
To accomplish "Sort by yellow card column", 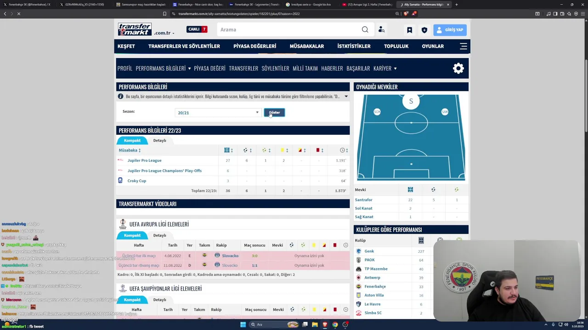I will pyautogui.click(x=284, y=150).
